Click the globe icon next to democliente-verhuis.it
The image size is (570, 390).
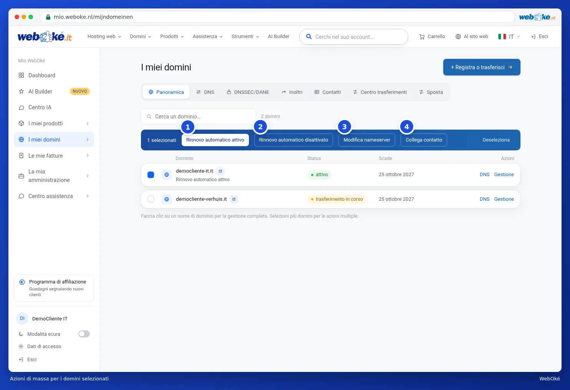(167, 199)
